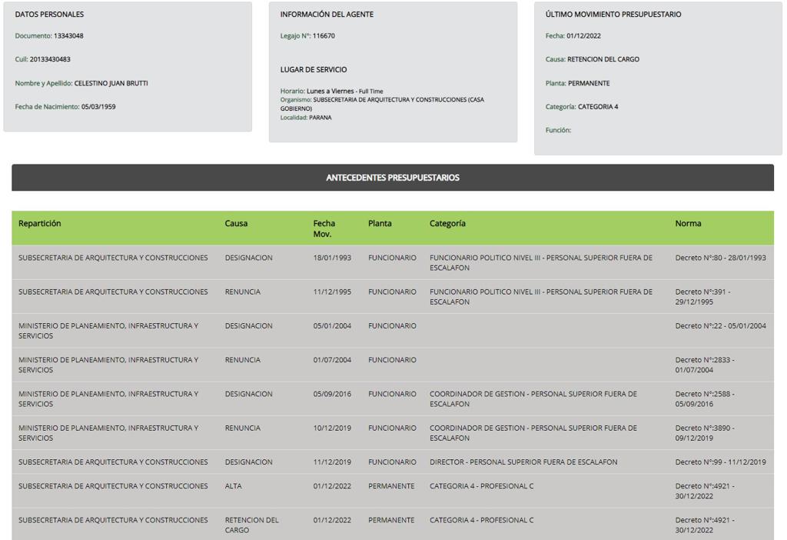Open Decreto N°:22 from 05/01/2004

[x=720, y=326]
